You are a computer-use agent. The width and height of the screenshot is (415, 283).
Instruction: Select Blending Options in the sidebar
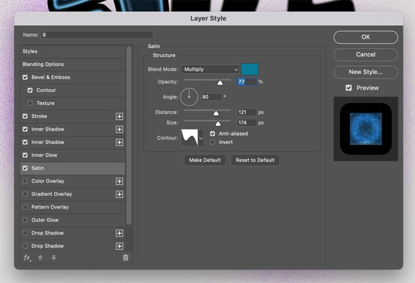[x=43, y=64]
